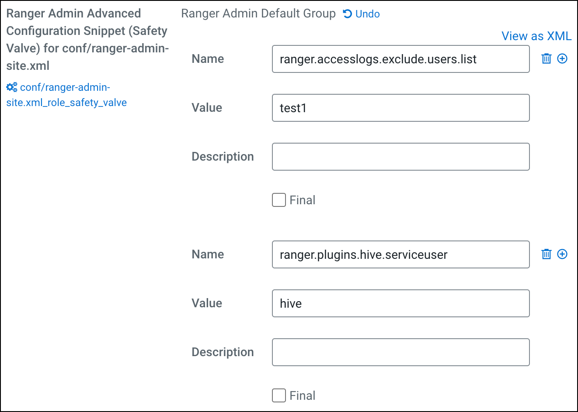Open View as XML
The height and width of the screenshot is (412, 578).
[536, 36]
